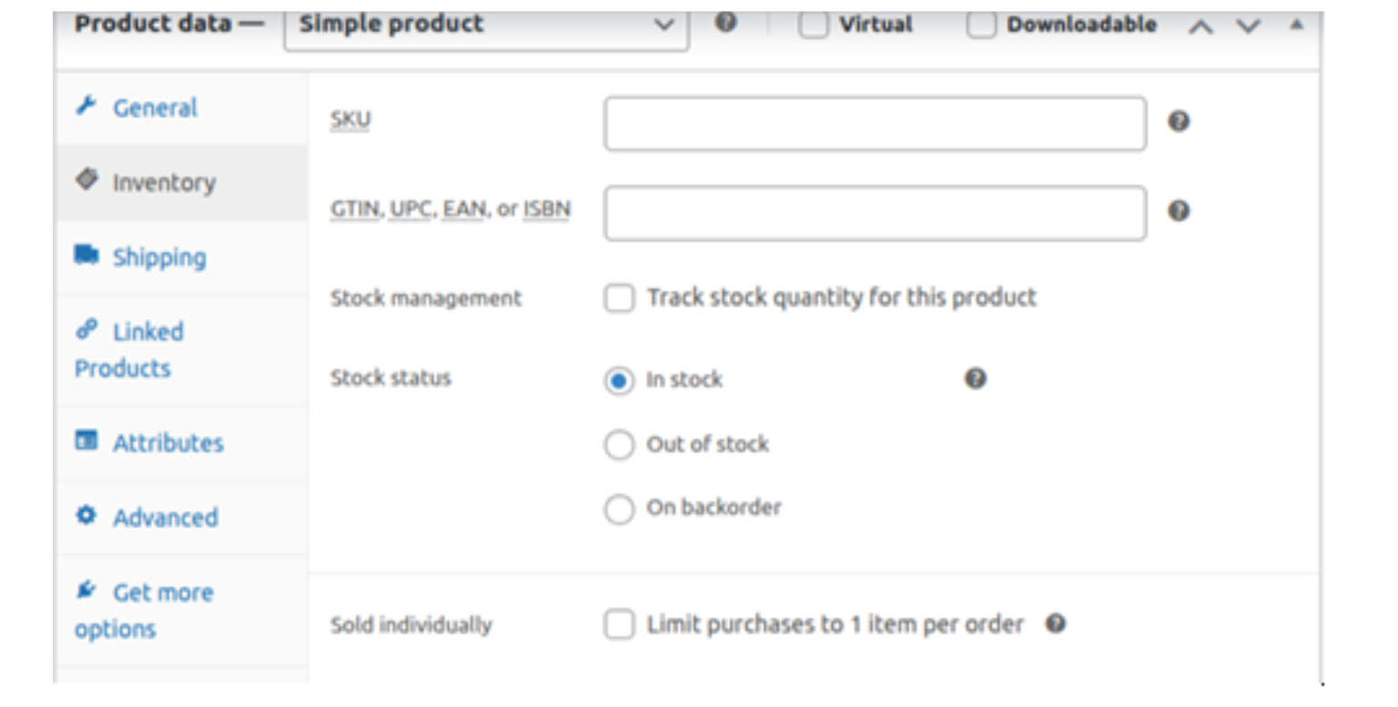Check the Virtual product checkbox
The width and height of the screenshot is (1398, 707).
tap(813, 25)
